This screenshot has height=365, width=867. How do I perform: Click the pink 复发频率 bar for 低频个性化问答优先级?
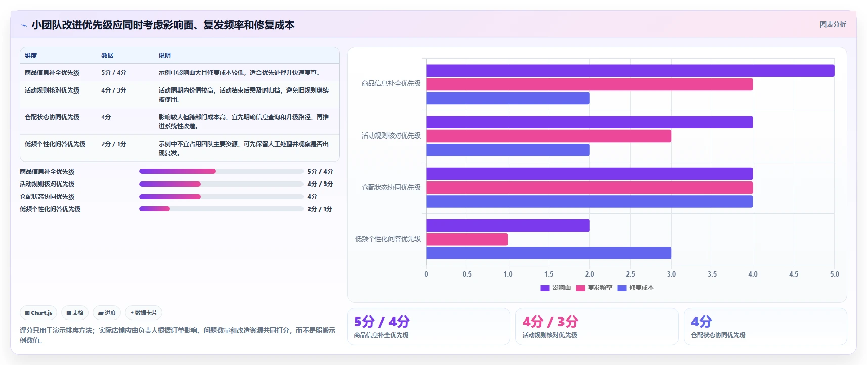467,239
